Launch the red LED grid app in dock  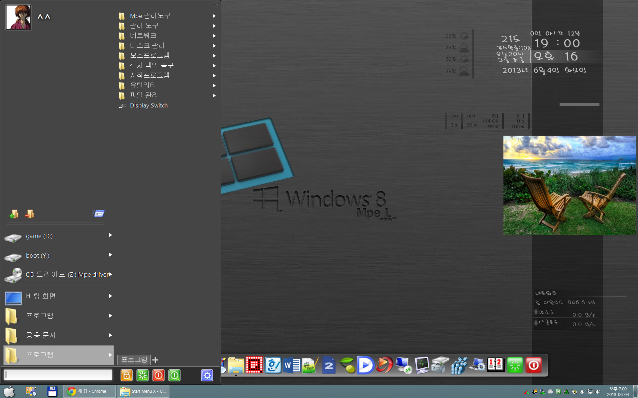click(254, 365)
